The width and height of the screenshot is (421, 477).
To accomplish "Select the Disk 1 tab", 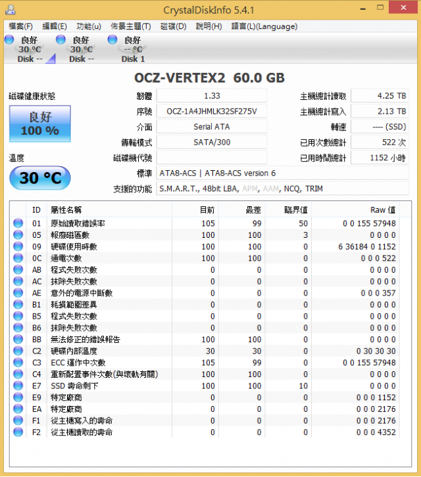I will pyautogui.click(x=133, y=49).
